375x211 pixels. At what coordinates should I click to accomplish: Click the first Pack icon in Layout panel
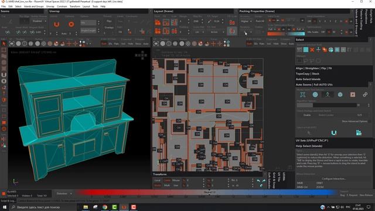click(158, 22)
